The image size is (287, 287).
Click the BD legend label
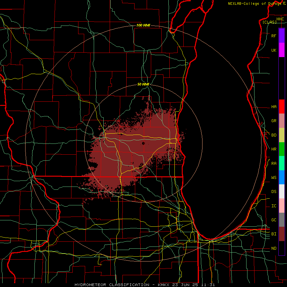coord(274,135)
